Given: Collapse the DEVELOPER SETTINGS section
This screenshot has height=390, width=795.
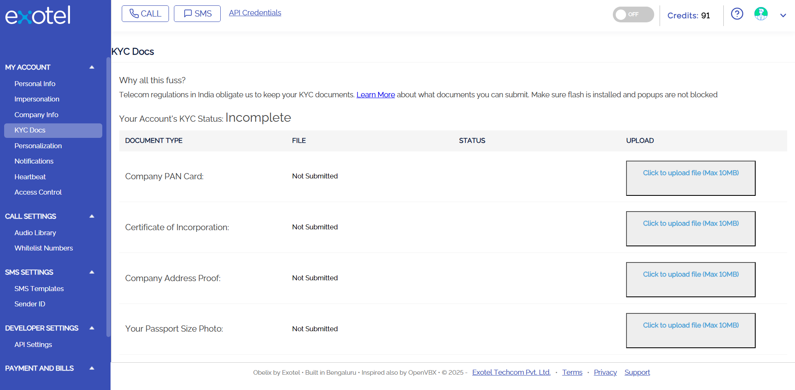Looking at the screenshot, I should [92, 328].
